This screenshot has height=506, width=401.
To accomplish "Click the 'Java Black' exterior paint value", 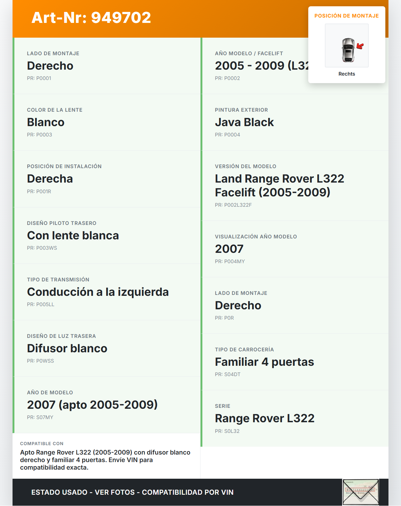I will [x=244, y=122].
